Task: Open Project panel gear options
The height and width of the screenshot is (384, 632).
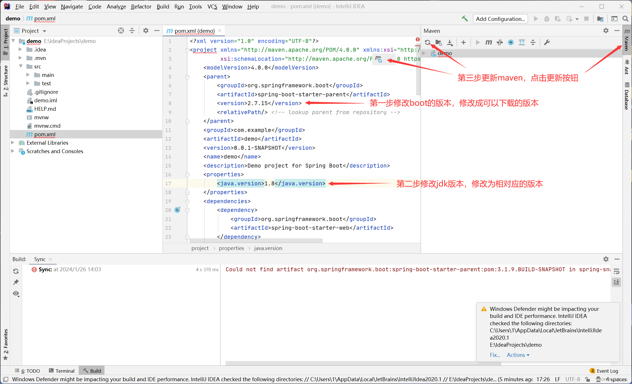Action: [146, 31]
